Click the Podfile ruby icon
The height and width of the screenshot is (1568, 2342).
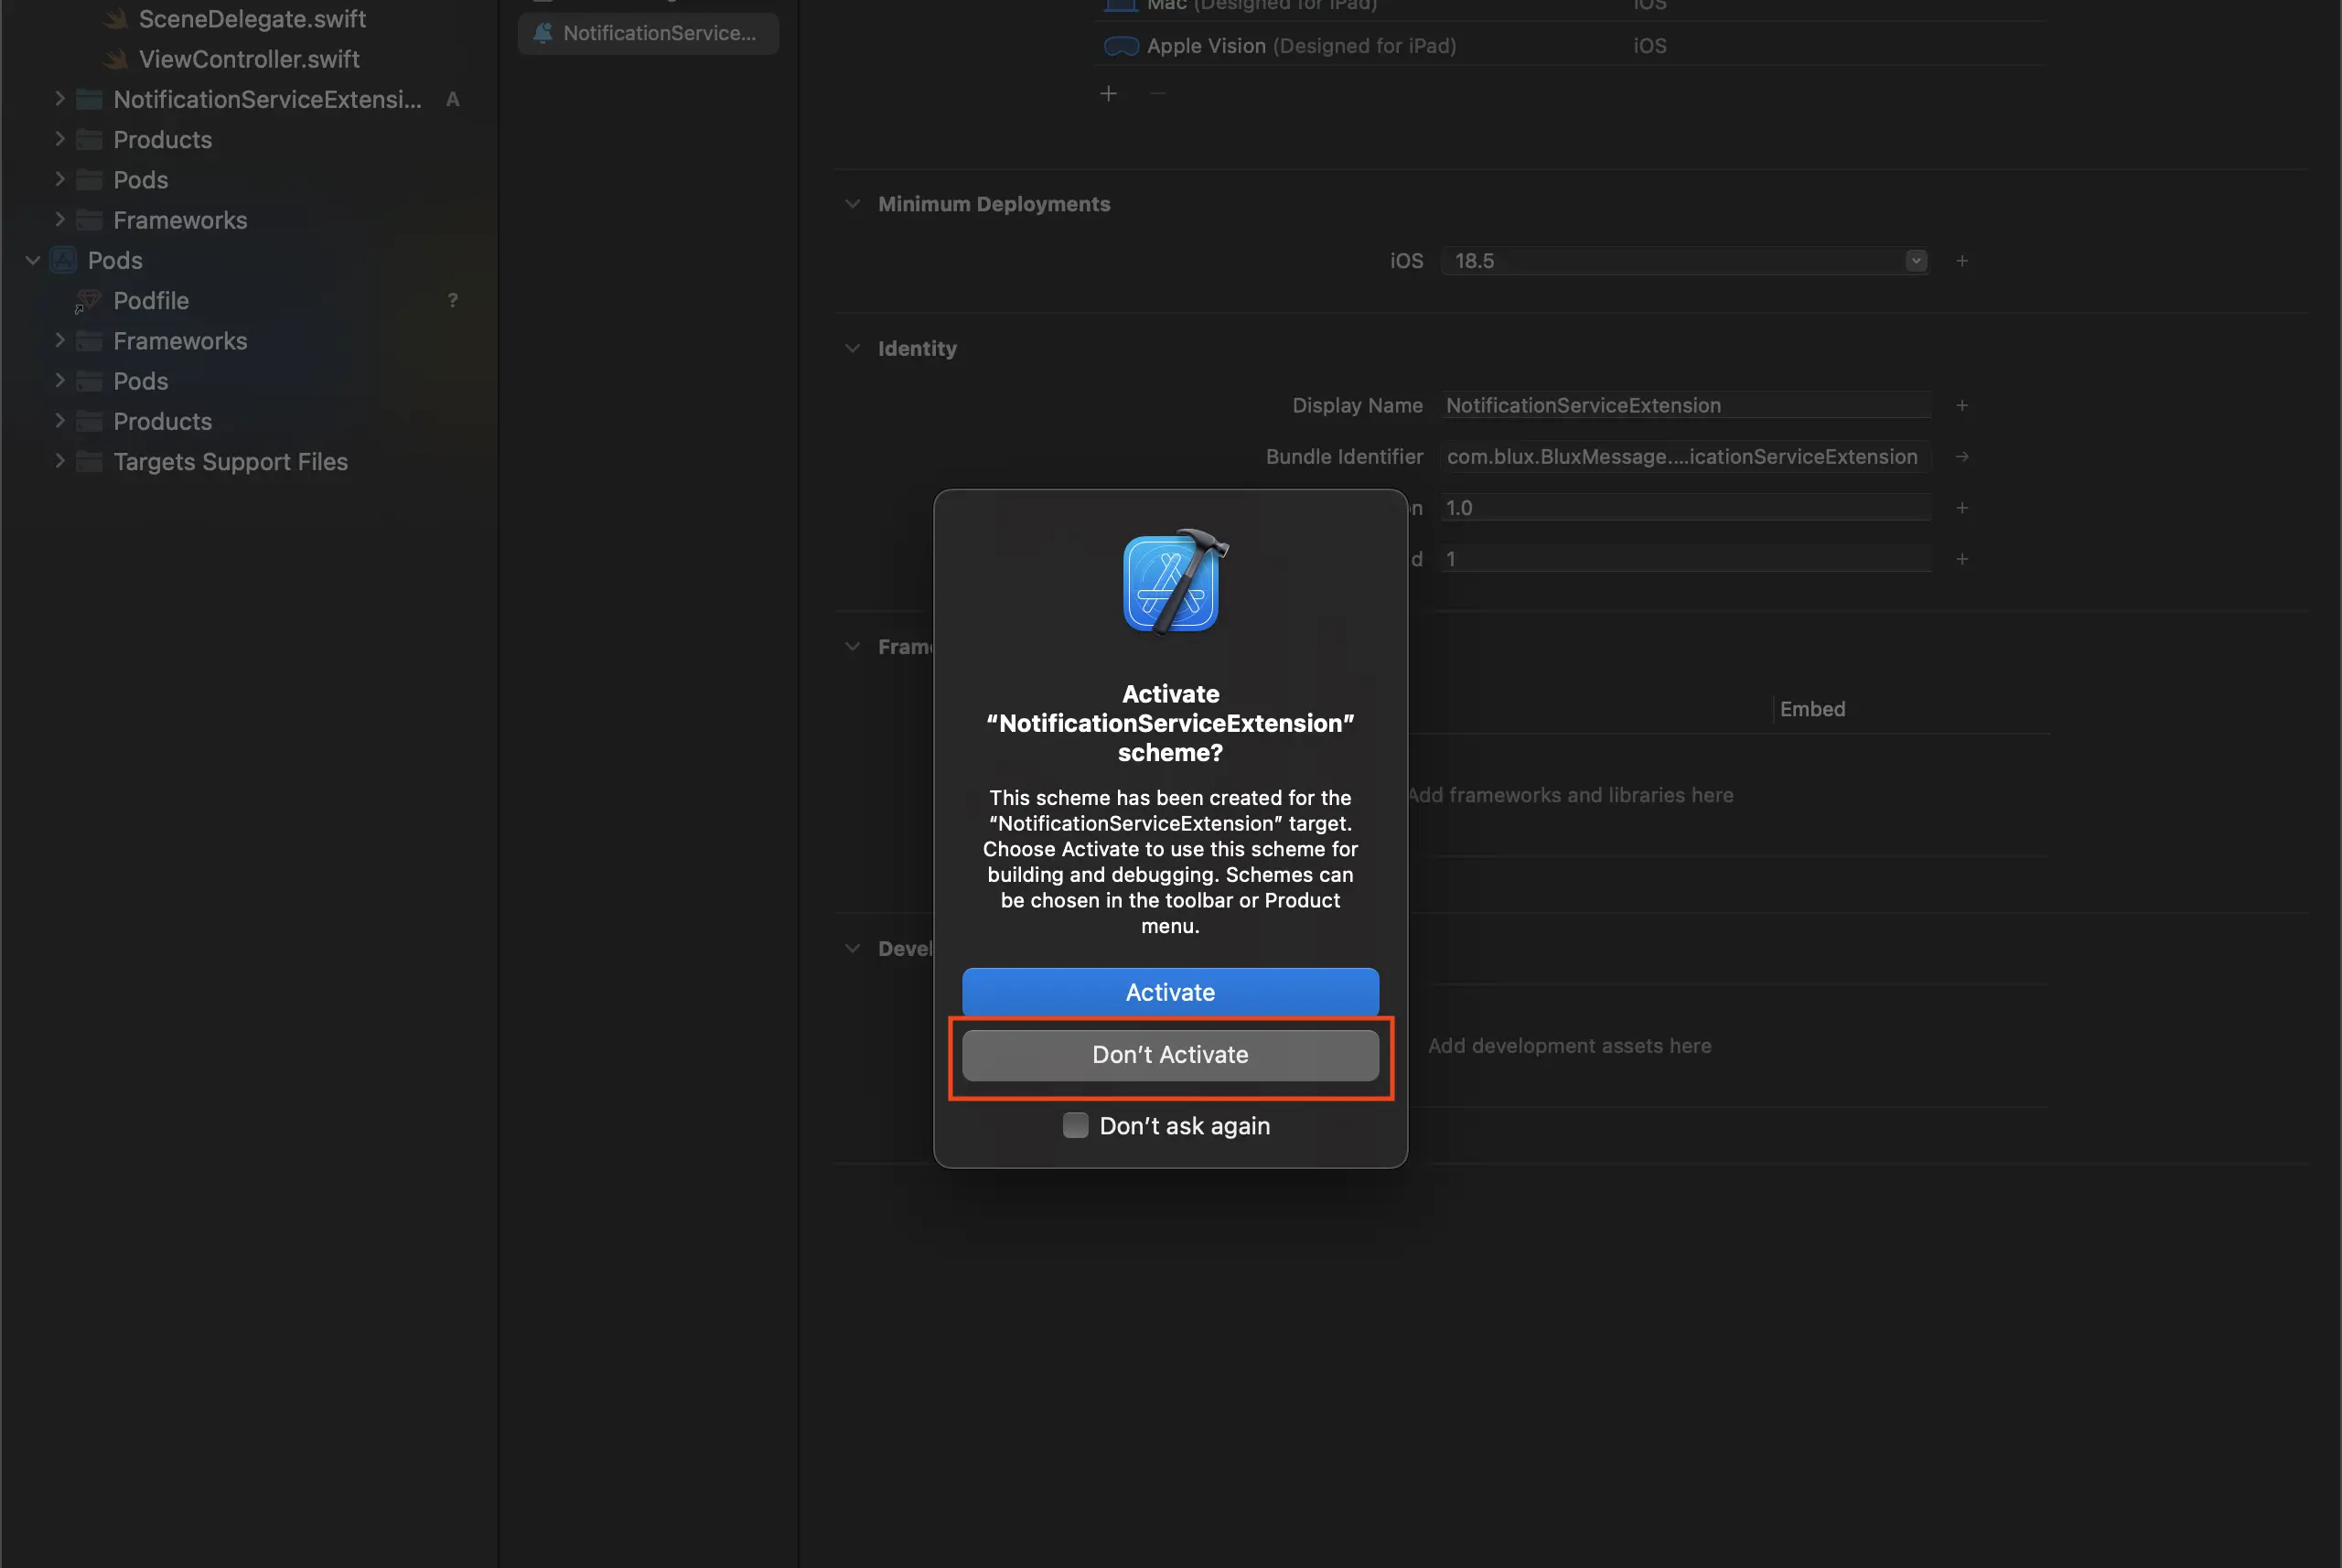point(88,300)
